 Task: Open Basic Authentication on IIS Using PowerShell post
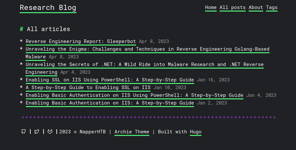134,96
